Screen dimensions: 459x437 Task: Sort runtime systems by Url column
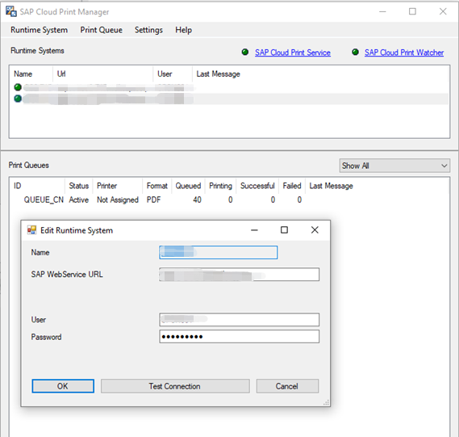(x=102, y=74)
